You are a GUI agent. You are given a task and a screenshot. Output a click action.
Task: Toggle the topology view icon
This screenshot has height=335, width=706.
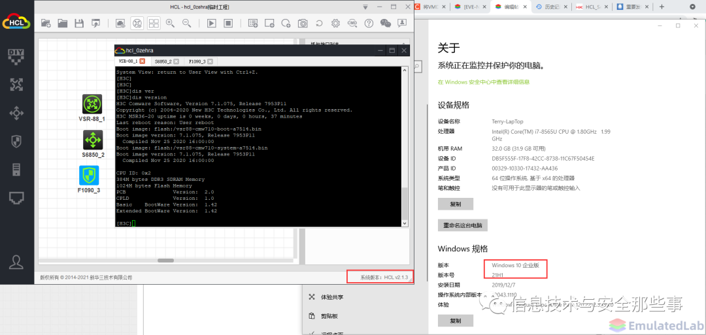[x=137, y=24]
